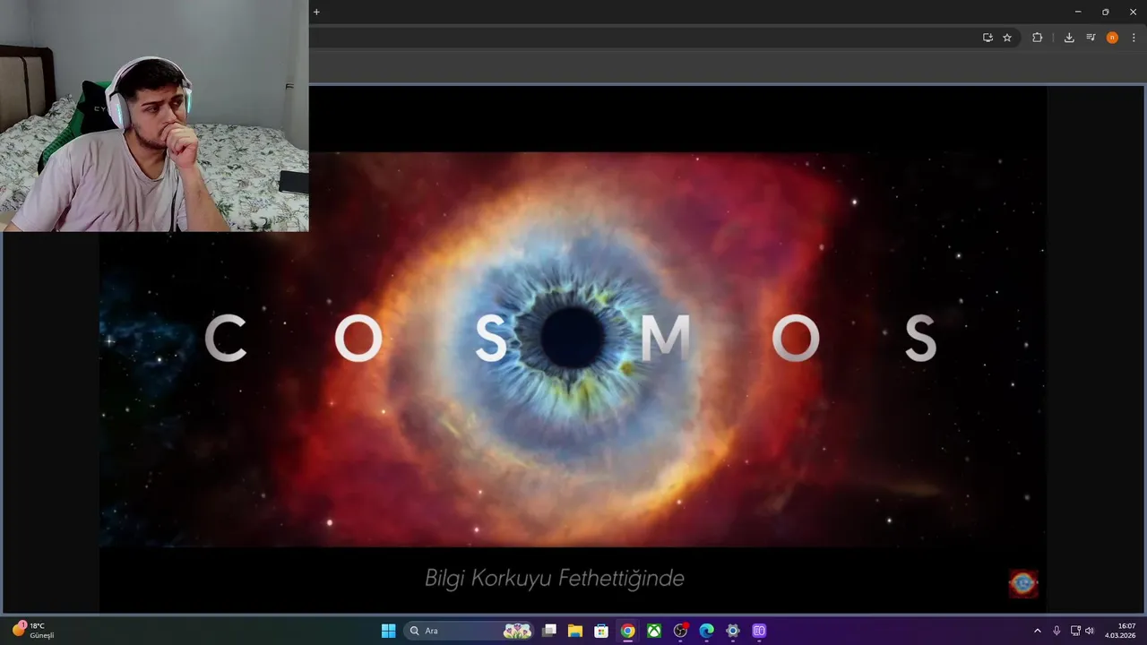This screenshot has width=1147, height=645.
Task: Open network status icon in system tray
Action: (1075, 631)
